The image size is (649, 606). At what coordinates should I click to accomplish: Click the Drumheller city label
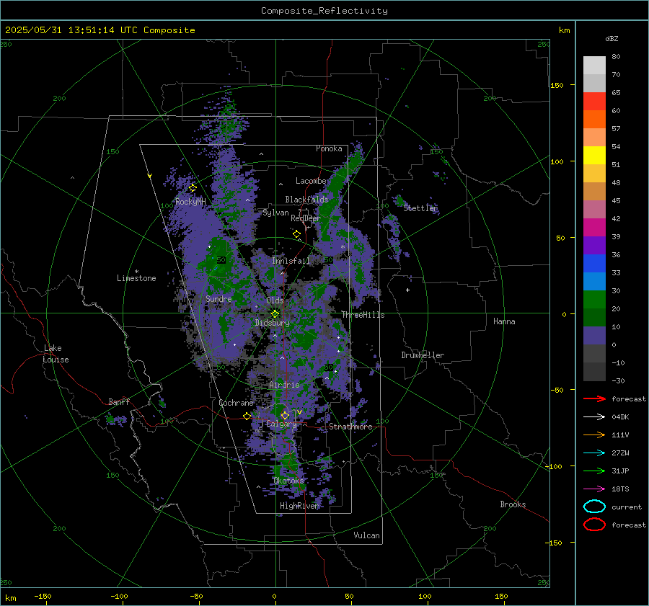tap(423, 355)
